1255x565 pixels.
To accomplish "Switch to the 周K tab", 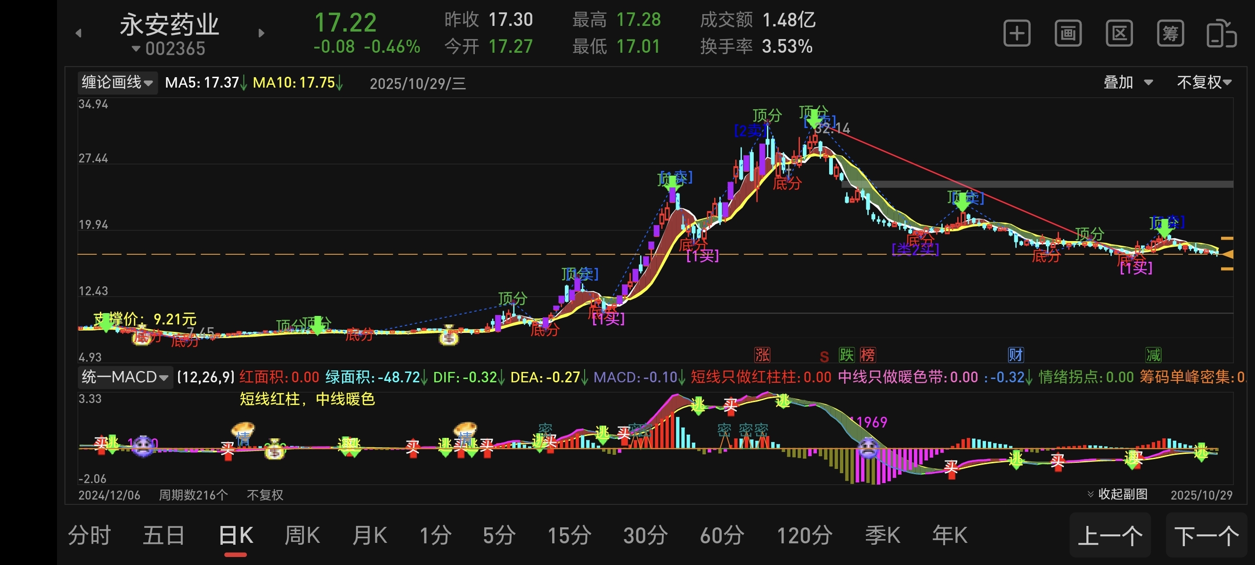I will pyautogui.click(x=302, y=536).
